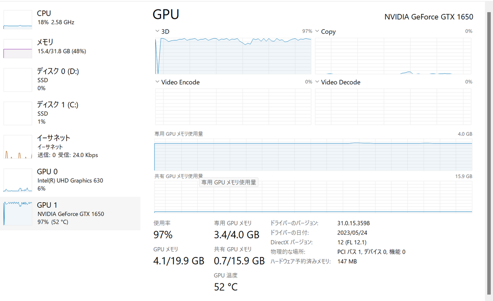Open the Video Encode engine dropdown

(157, 82)
